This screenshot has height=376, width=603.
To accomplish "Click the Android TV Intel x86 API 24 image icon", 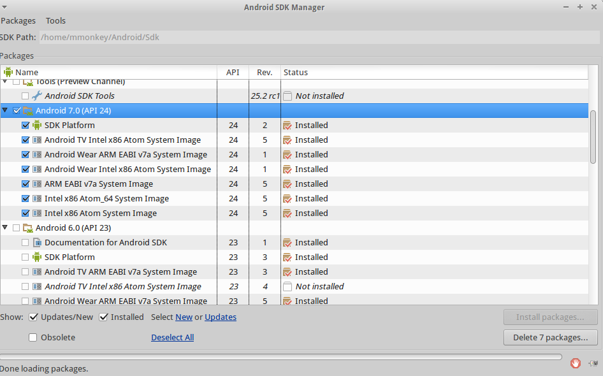I will (37, 140).
